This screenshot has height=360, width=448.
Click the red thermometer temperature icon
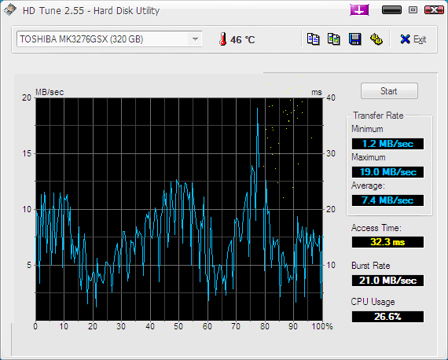[223, 39]
